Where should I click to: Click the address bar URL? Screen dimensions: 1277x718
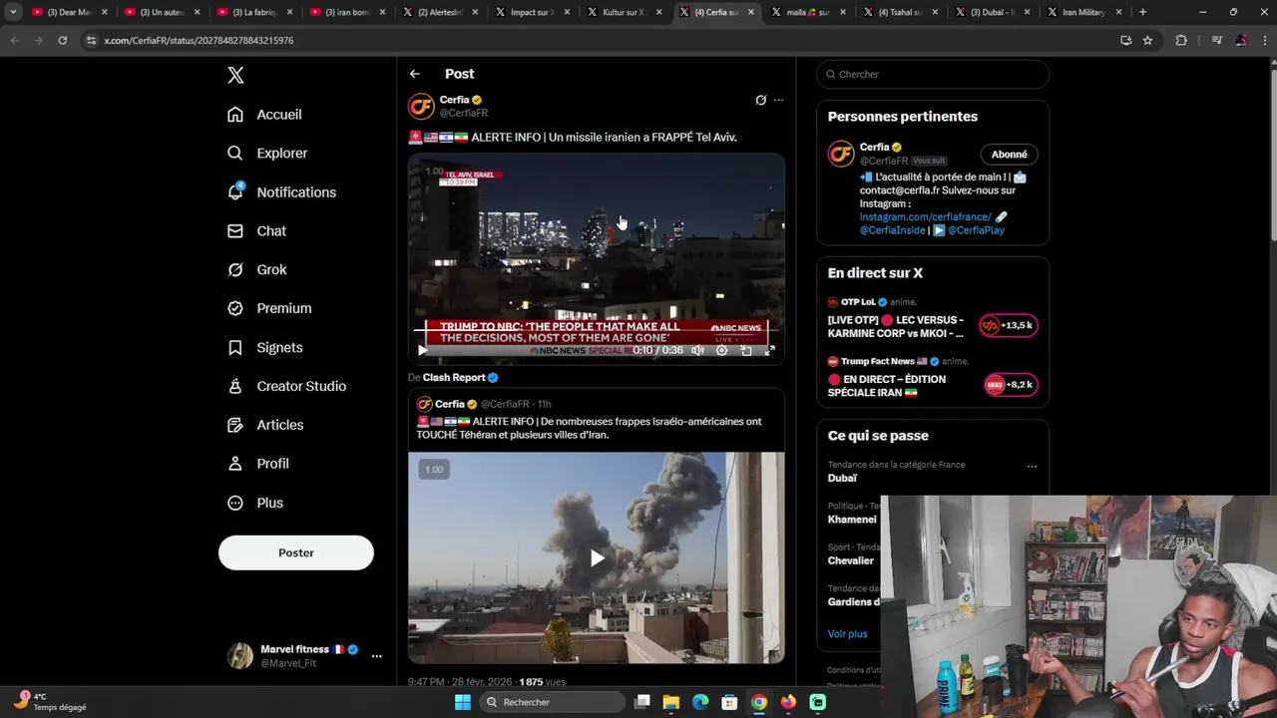click(199, 40)
